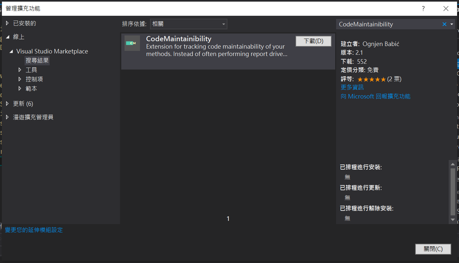Click the schedule panel scrollbar thumb
This screenshot has height=263, width=459.
click(453, 191)
